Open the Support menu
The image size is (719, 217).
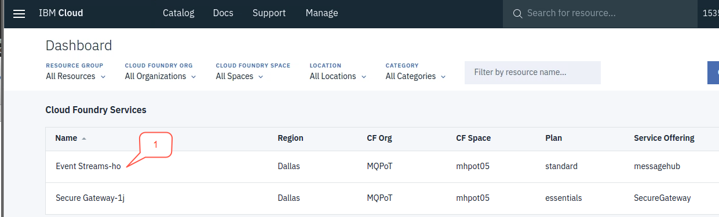coord(269,13)
